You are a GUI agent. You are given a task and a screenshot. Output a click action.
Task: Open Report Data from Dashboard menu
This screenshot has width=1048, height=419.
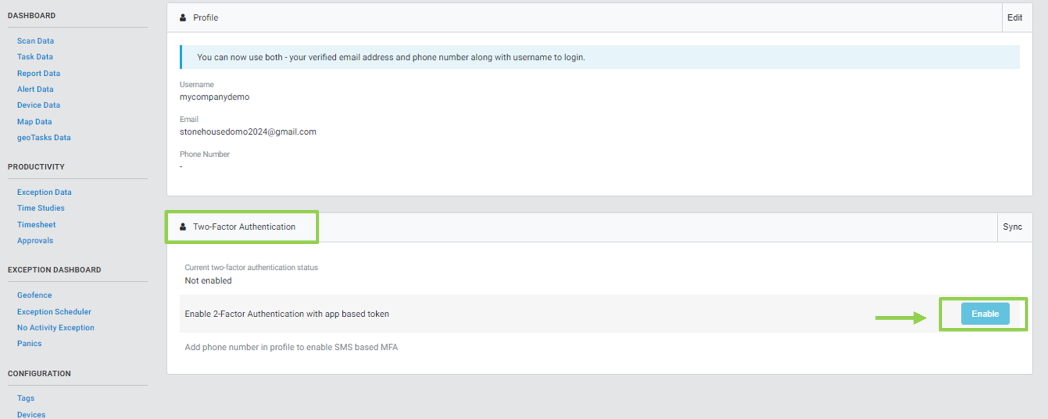[x=38, y=73]
